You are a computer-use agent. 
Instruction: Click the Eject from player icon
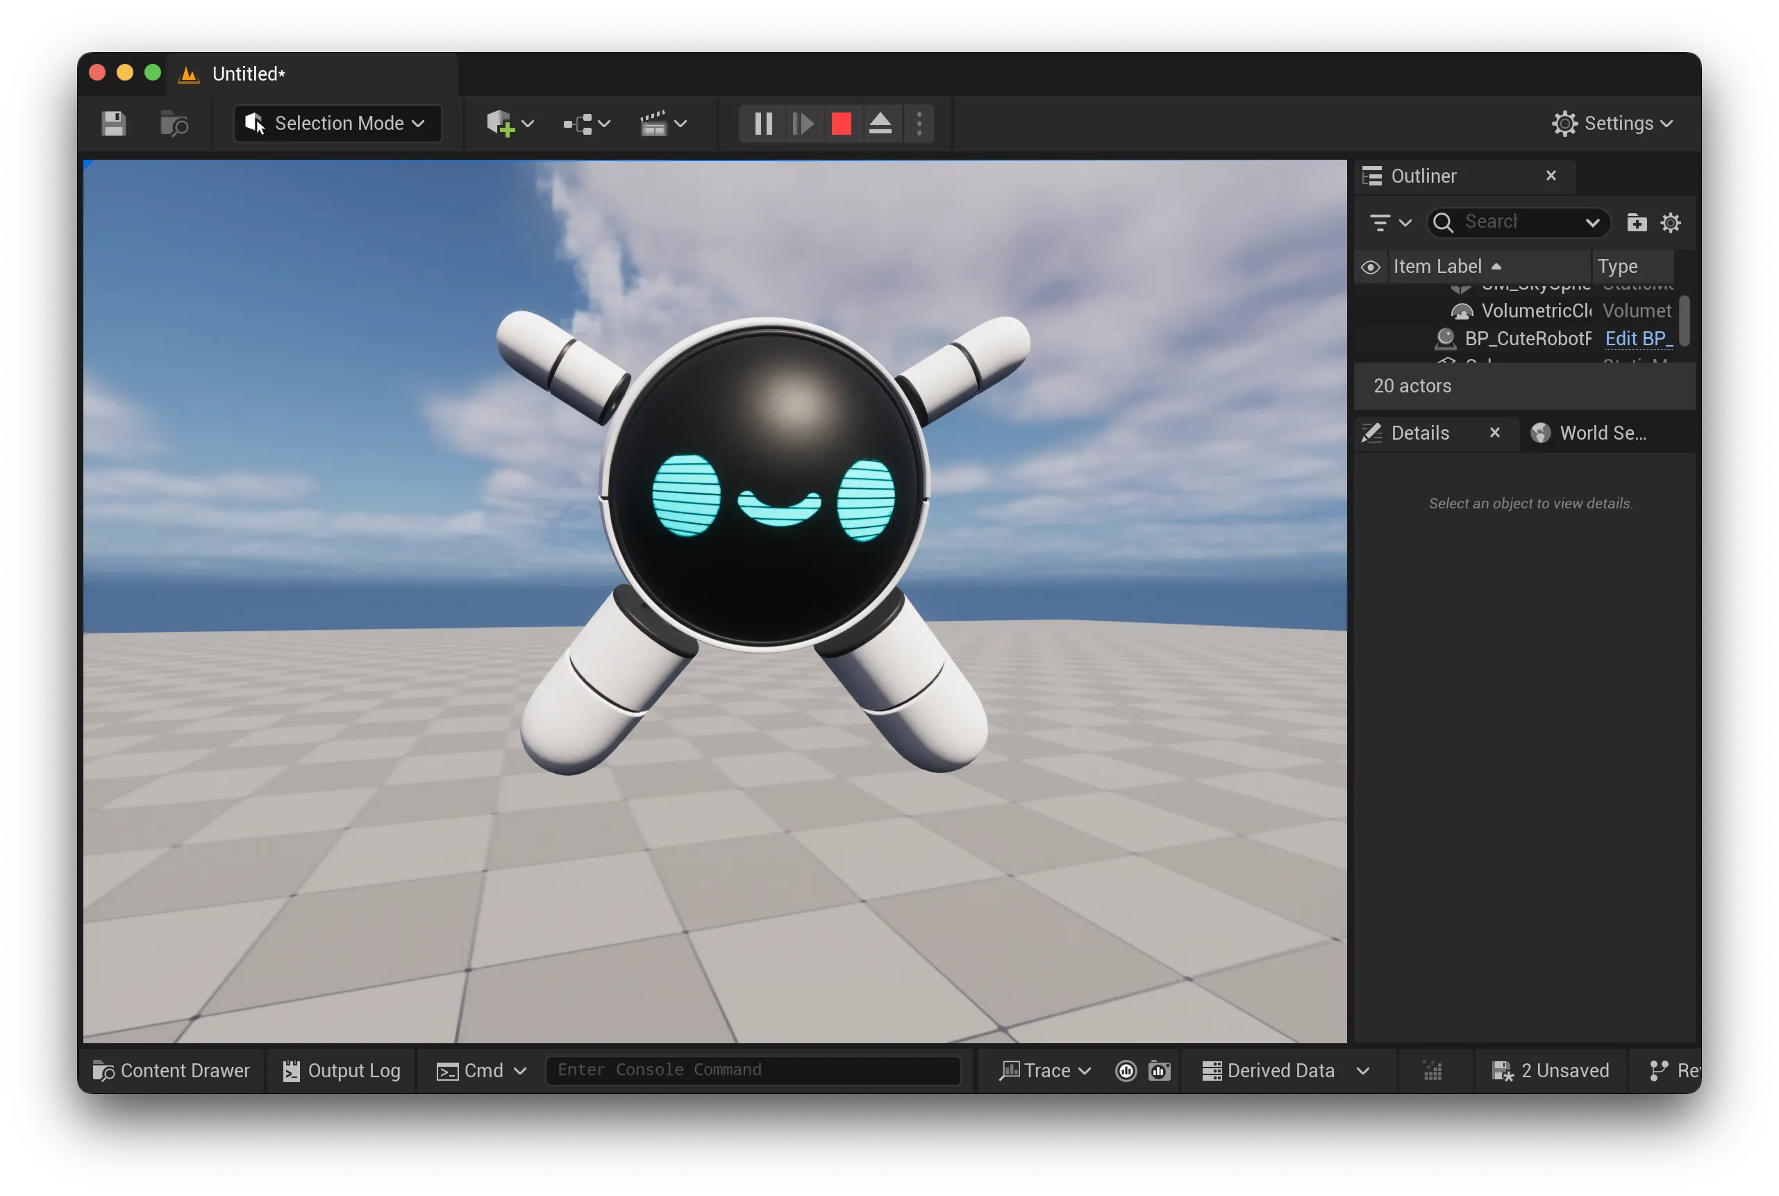click(x=880, y=124)
